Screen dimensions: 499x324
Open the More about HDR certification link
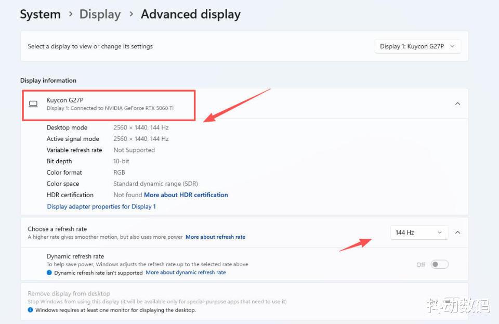point(186,195)
